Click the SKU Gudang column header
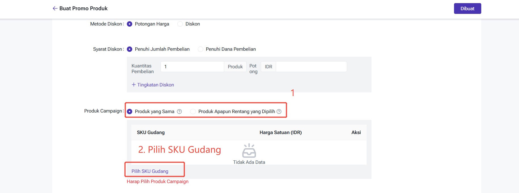Viewport: 519px width, 193px height. [151, 132]
